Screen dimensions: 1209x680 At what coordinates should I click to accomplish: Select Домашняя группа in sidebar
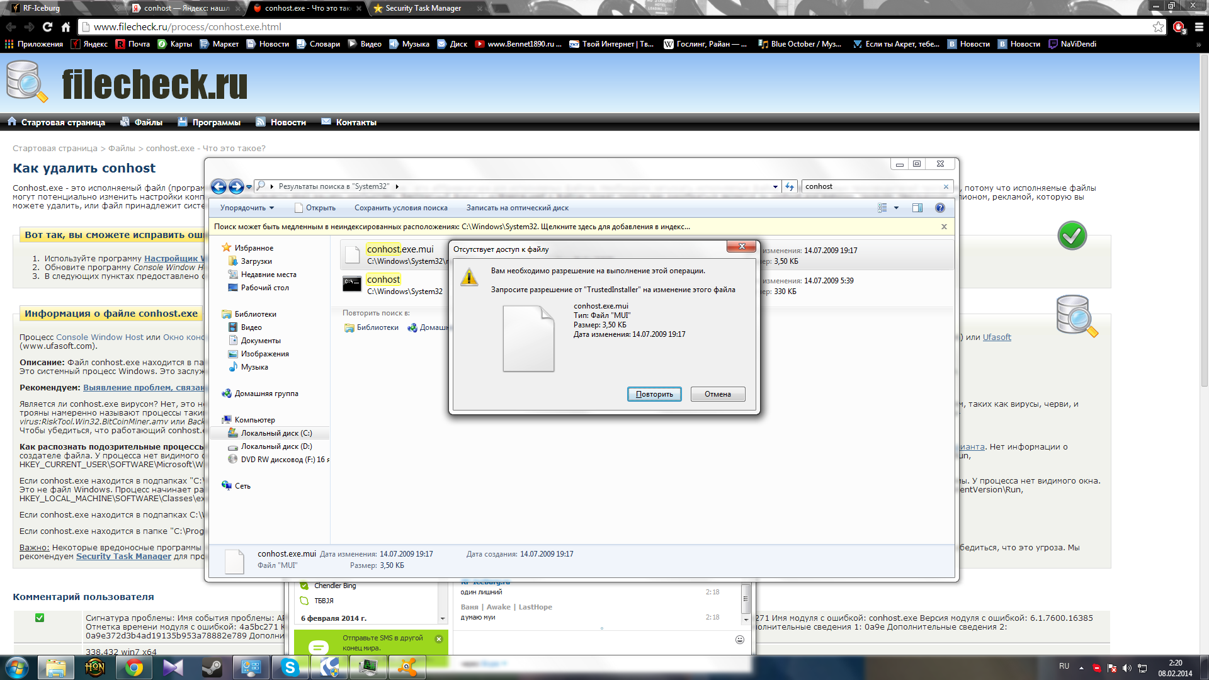click(266, 394)
